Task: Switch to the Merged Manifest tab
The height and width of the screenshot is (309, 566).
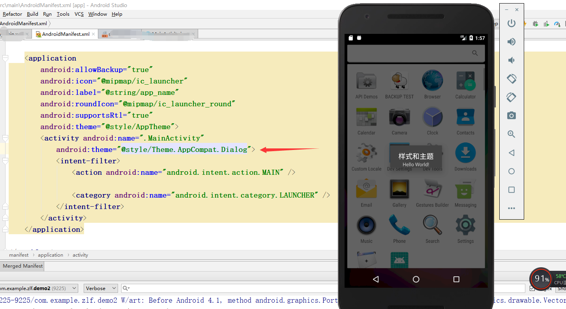Action: [22, 266]
